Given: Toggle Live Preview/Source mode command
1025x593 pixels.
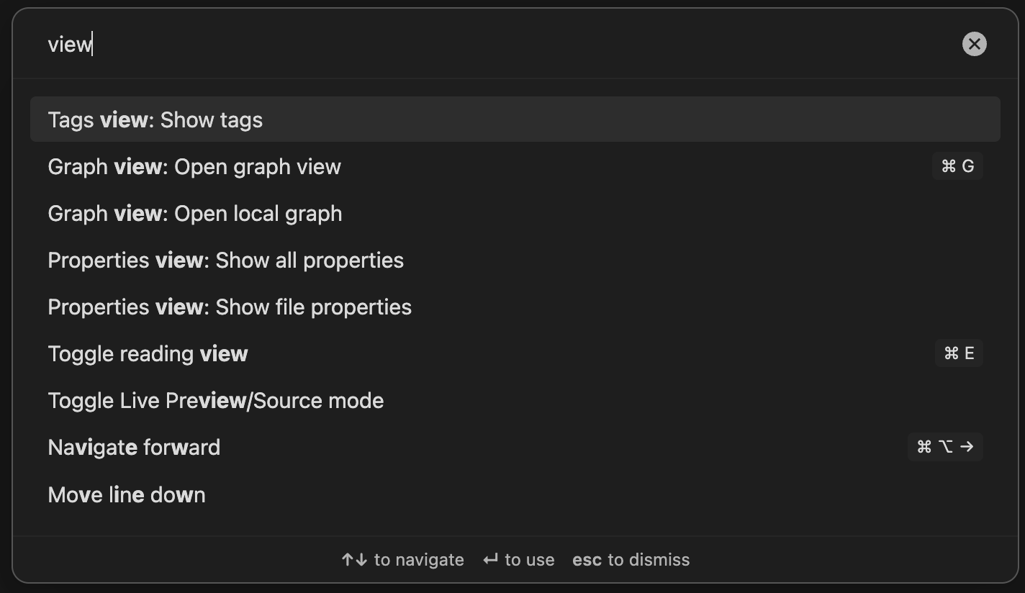Looking at the screenshot, I should point(215,401).
